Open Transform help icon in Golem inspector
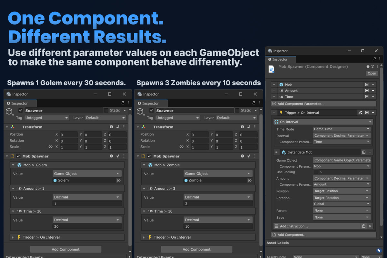Viewport: 387px width, 258px height. 111,127
